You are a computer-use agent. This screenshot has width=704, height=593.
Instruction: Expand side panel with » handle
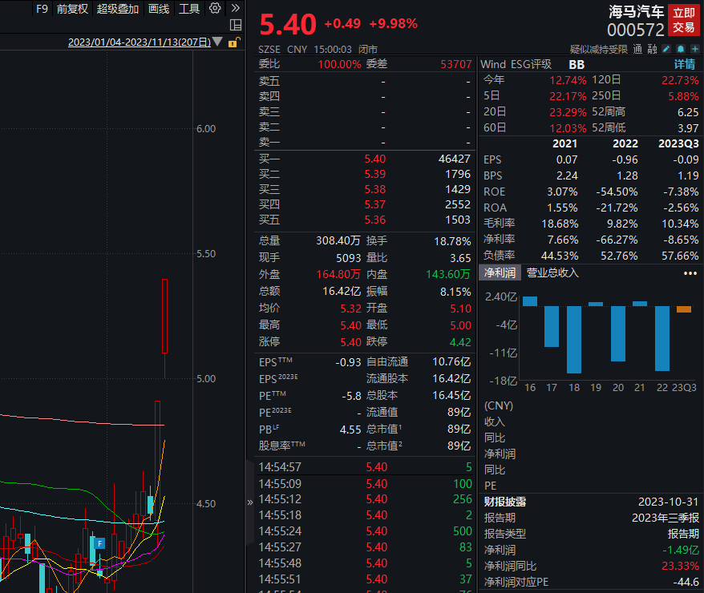coord(250,502)
